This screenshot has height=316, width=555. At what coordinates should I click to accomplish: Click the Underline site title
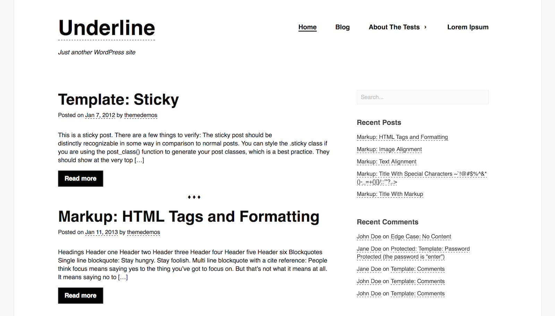(x=106, y=28)
